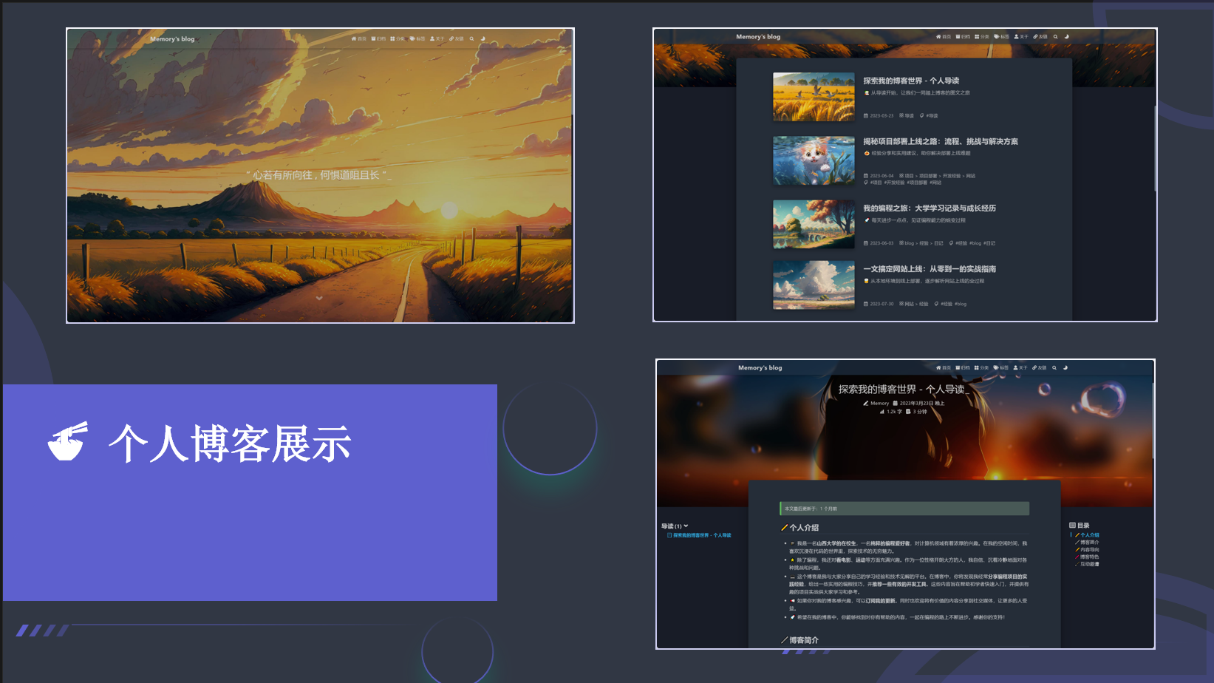Image resolution: width=1214 pixels, height=683 pixels.
Task: Open 标签 nav in article screenshot
Action: [1001, 367]
